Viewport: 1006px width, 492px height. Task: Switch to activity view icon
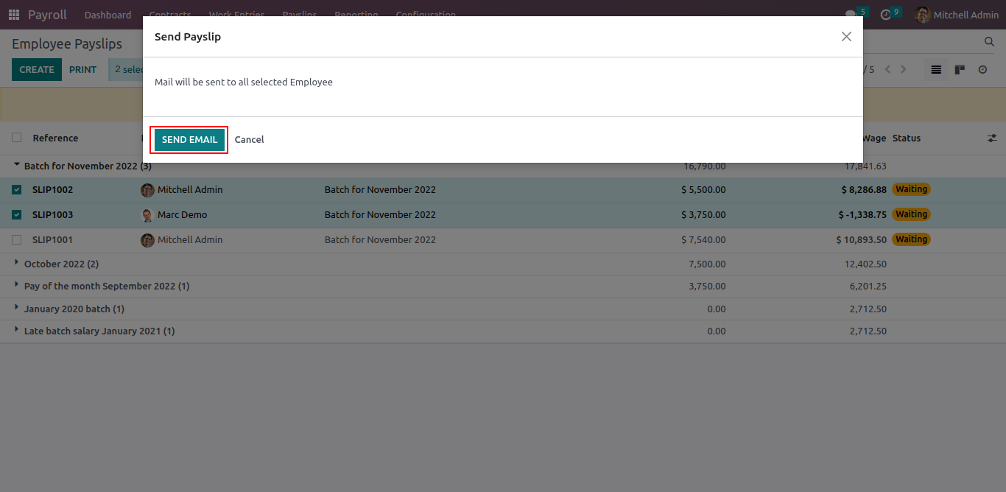(982, 69)
